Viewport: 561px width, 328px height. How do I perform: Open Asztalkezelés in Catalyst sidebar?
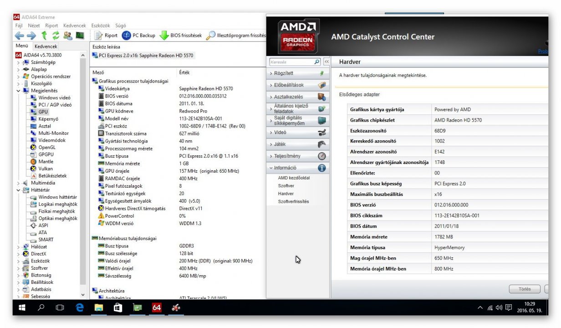(299, 97)
